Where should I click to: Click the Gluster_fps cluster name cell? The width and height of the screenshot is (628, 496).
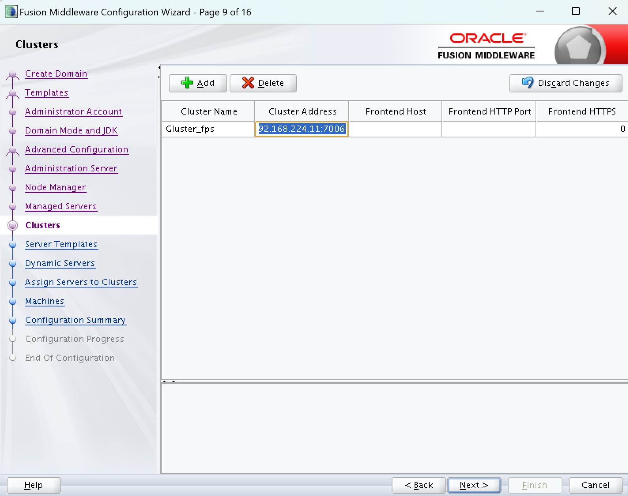(208, 129)
